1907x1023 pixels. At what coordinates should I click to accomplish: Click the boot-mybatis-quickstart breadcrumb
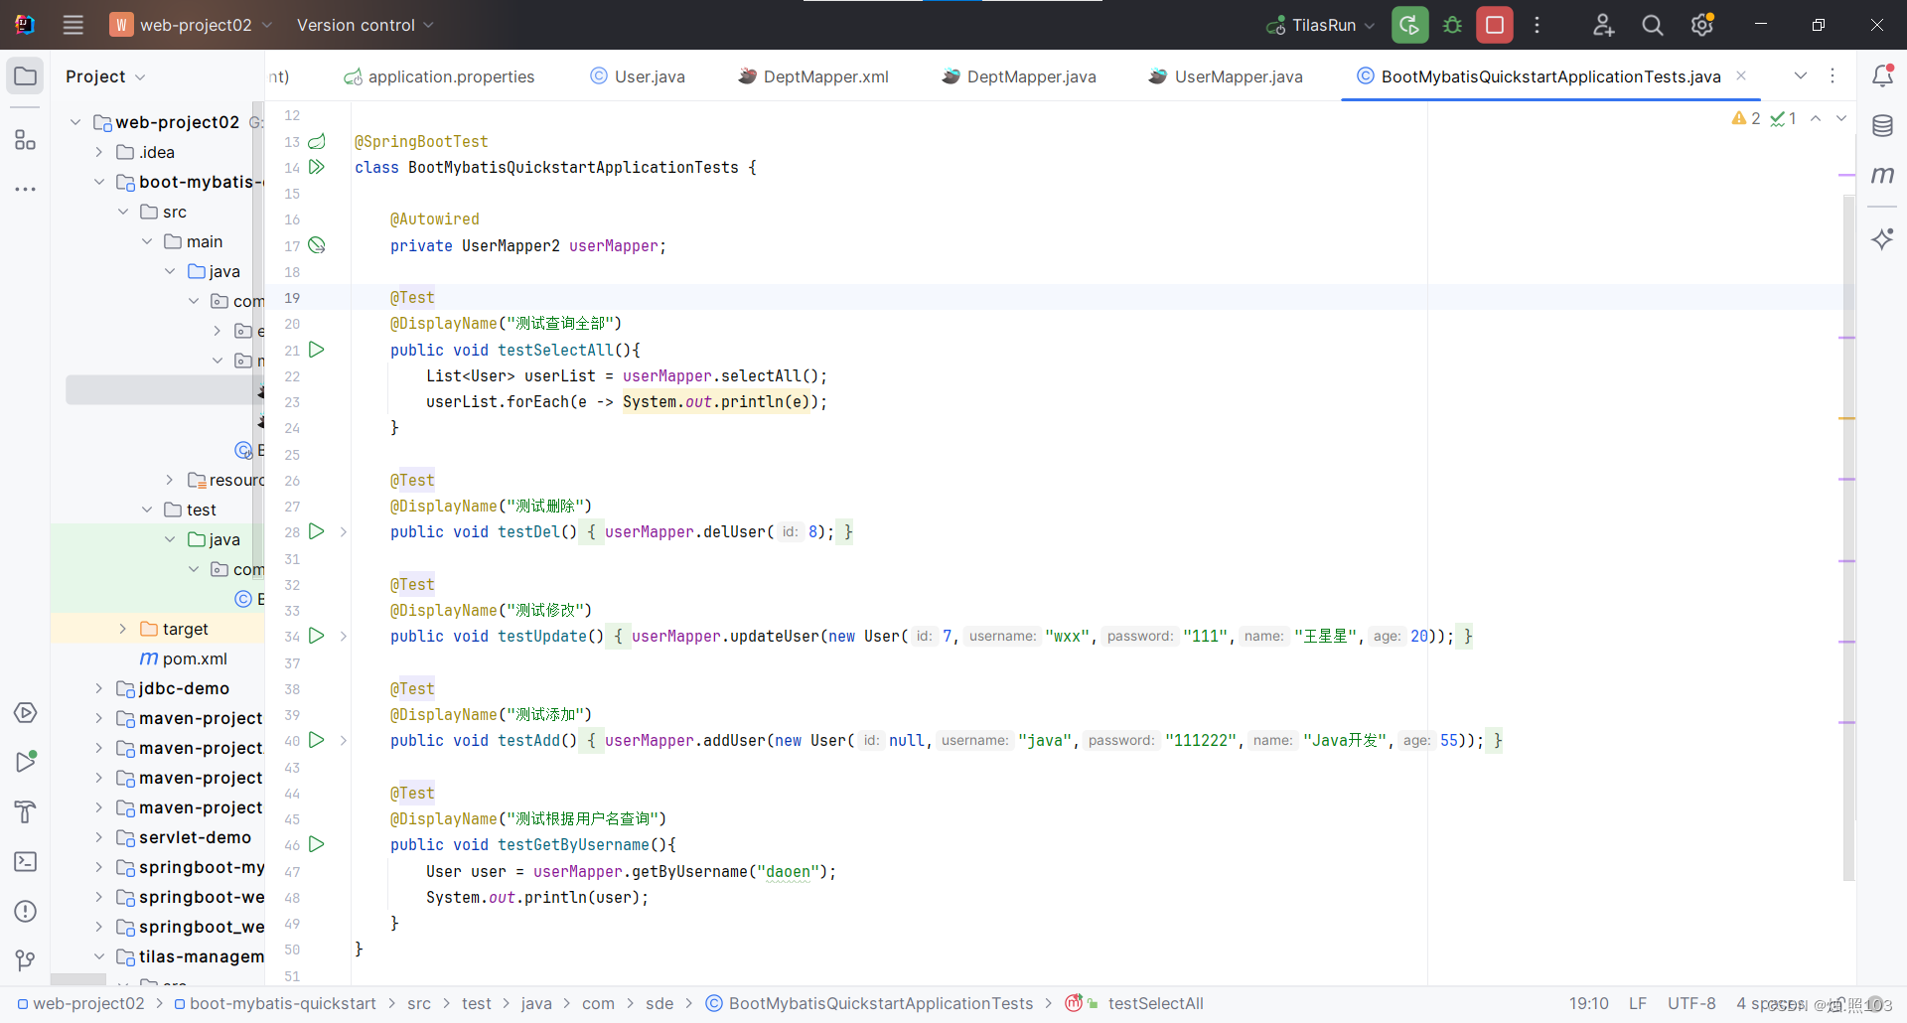274,1003
